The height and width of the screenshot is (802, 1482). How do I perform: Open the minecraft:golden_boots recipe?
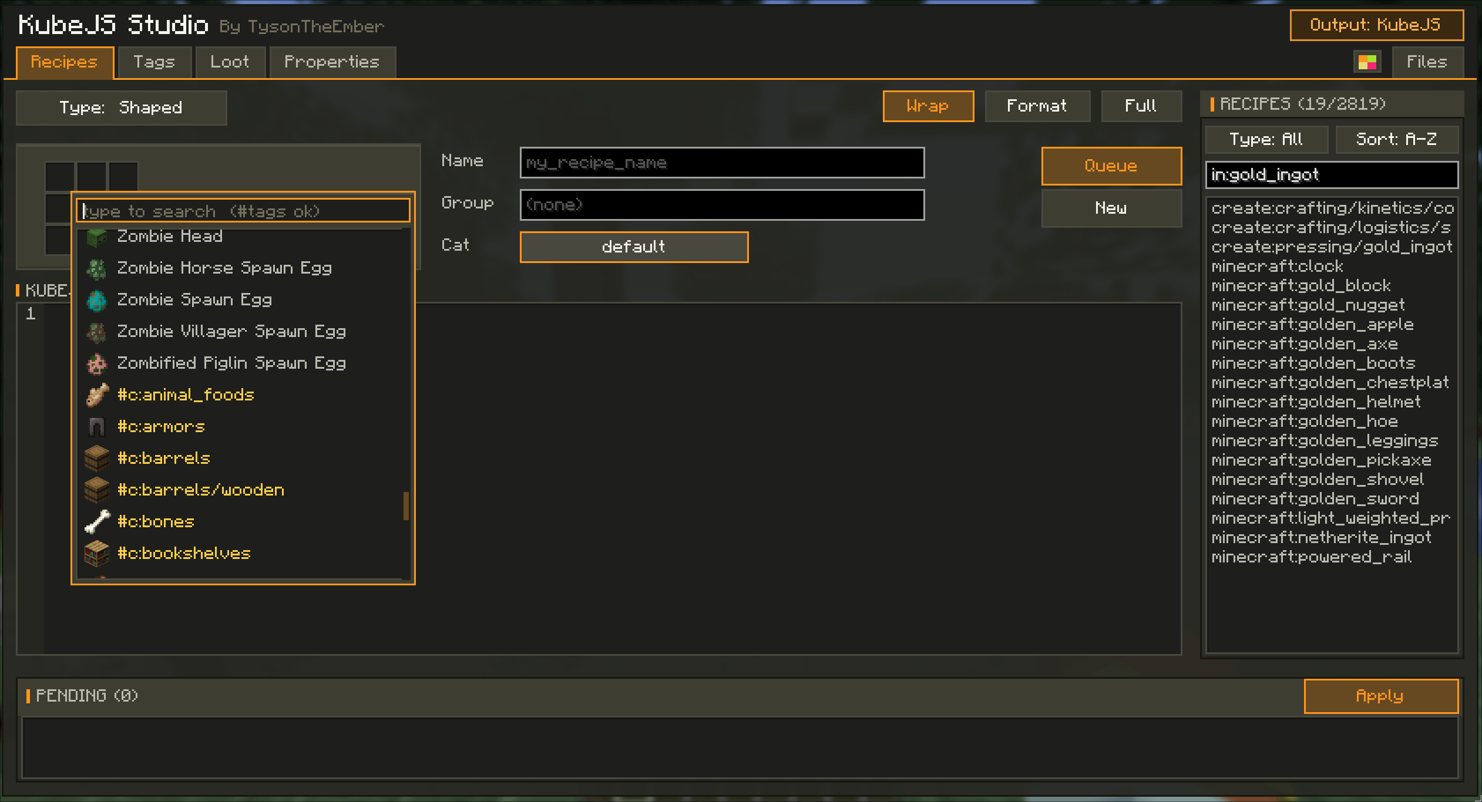[x=1332, y=363]
